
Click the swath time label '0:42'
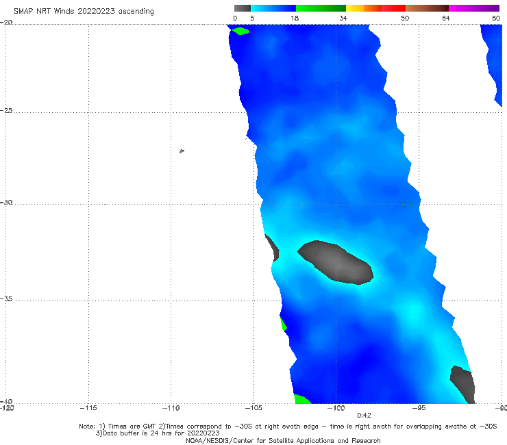pos(364,416)
